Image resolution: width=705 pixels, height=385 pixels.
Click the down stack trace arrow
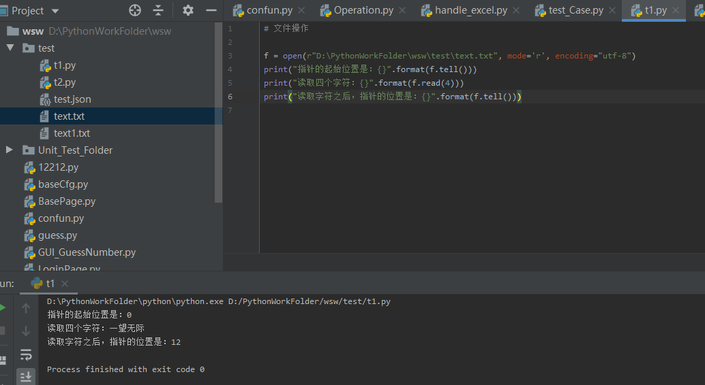[x=26, y=331]
